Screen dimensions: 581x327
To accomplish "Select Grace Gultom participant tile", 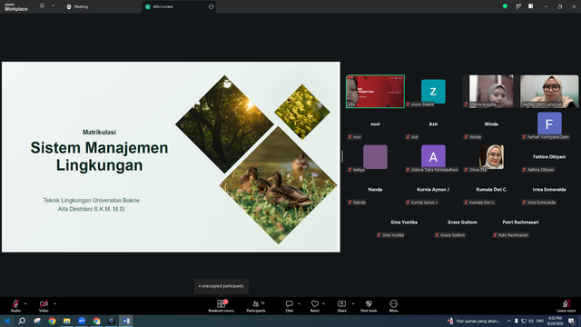I will (x=462, y=222).
